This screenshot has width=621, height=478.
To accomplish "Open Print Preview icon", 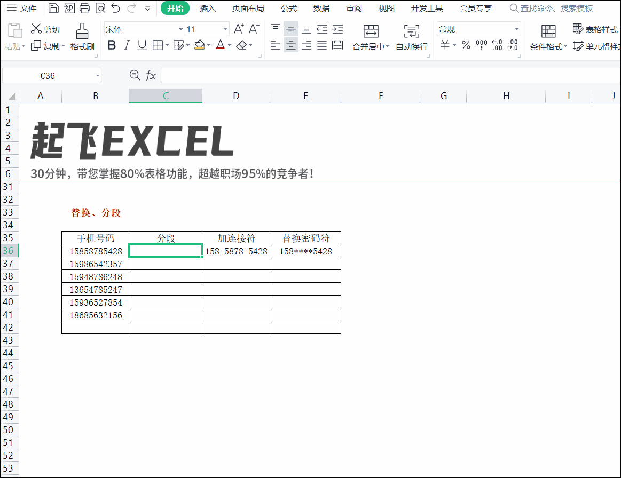I will click(x=100, y=8).
